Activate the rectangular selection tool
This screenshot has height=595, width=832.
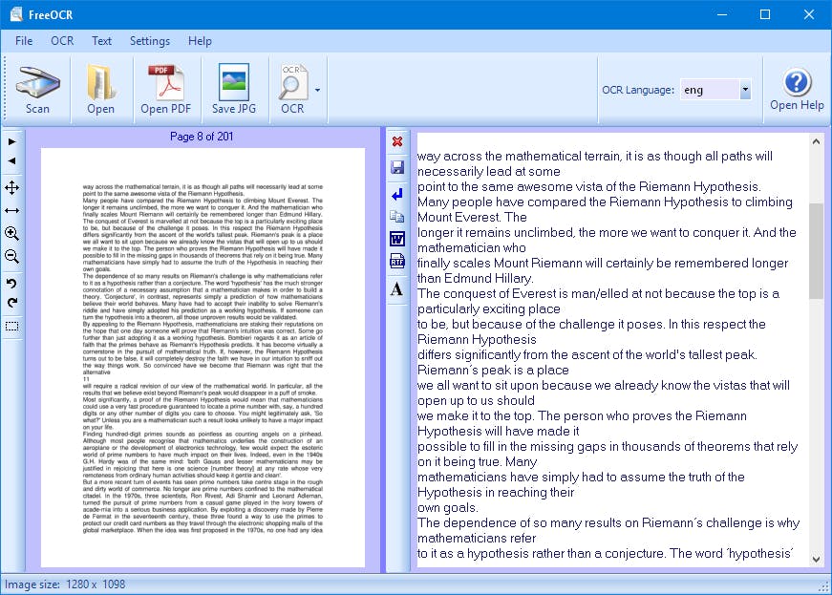(x=12, y=327)
